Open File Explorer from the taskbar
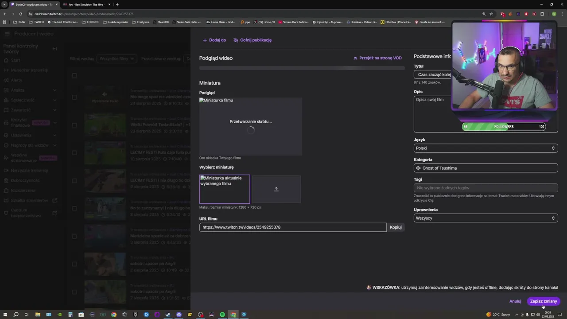This screenshot has width=567, height=319. [x=38, y=315]
